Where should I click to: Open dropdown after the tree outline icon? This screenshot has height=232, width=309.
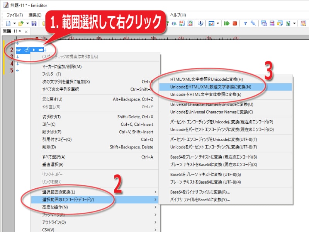tap(294, 24)
